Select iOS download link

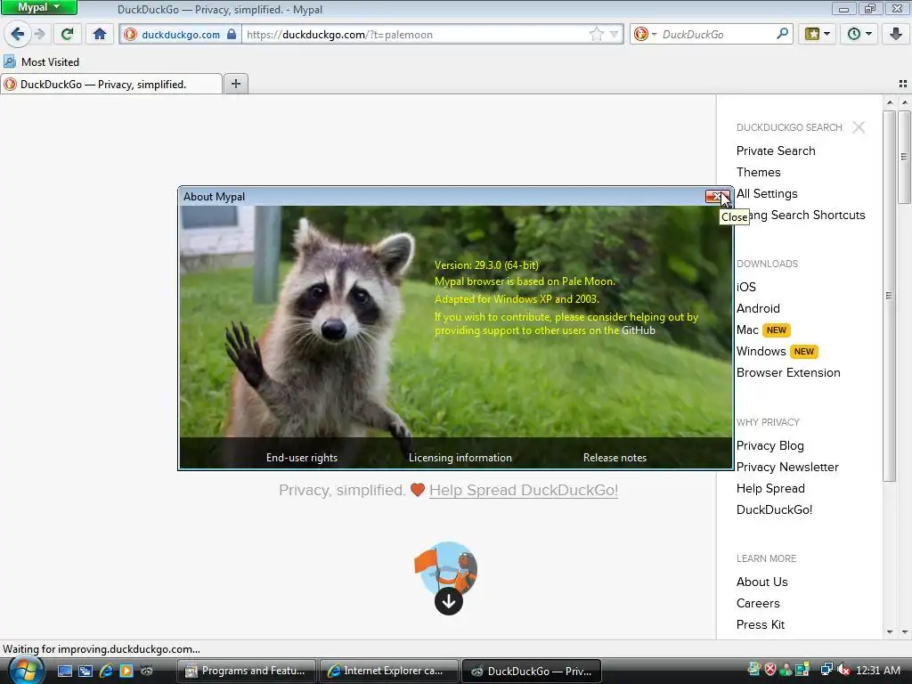(x=746, y=288)
